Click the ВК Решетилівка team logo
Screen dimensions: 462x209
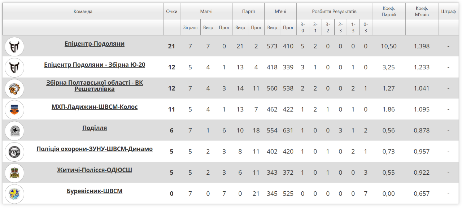tap(14, 88)
